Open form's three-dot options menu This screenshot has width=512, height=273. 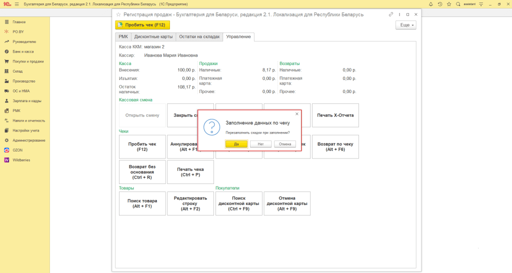(x=399, y=14)
